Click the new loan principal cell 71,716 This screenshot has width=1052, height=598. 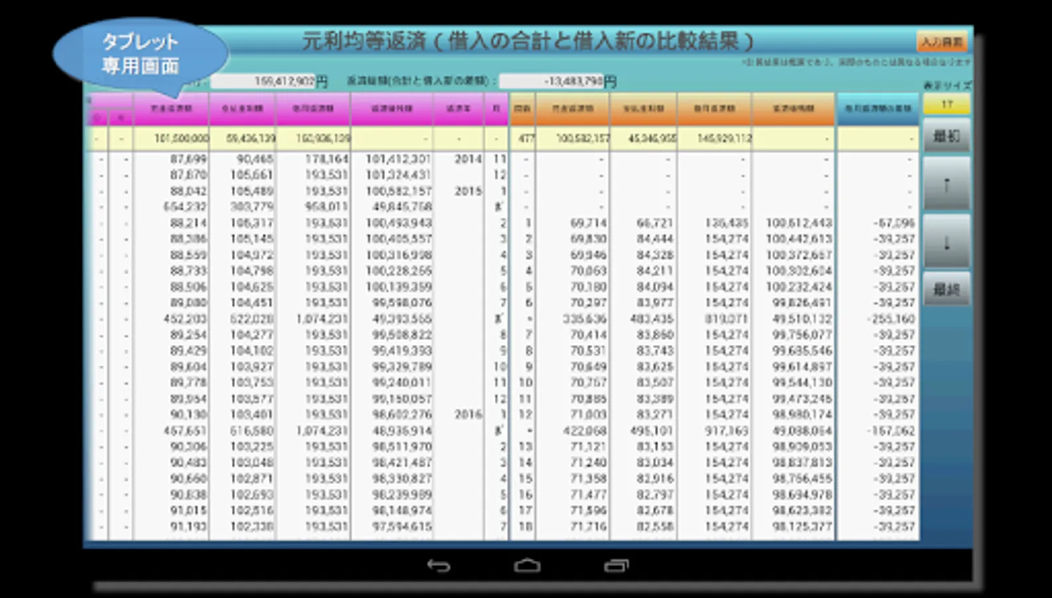coord(588,526)
